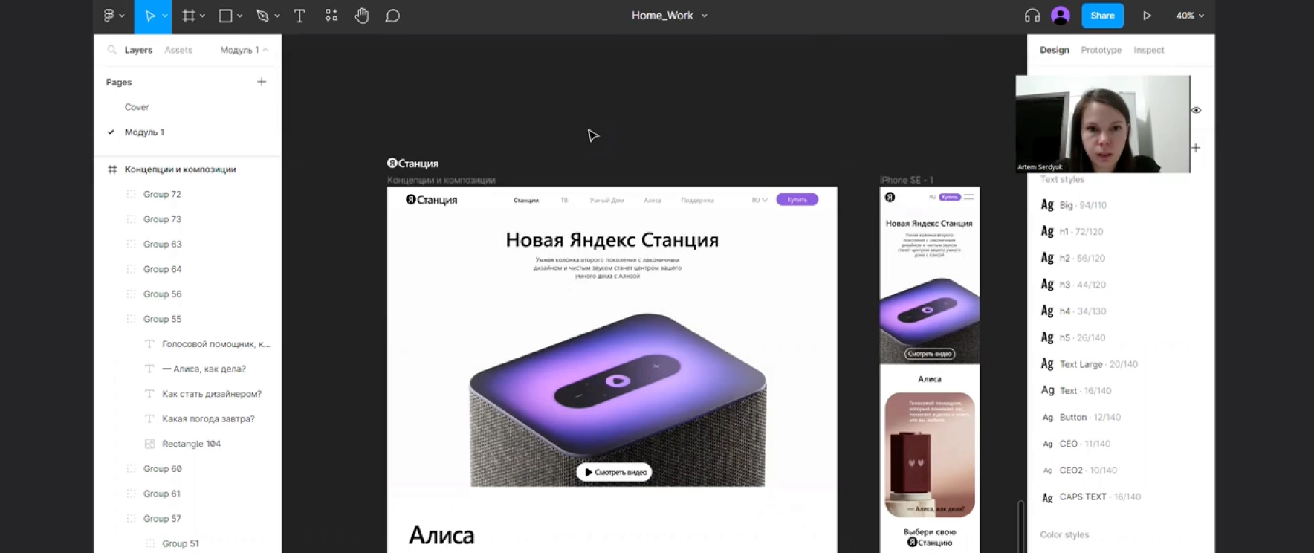Open Frame tool options dropdown arrow
1314x553 pixels.
point(202,16)
